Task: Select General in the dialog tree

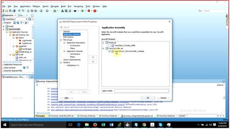Action: 66,31
